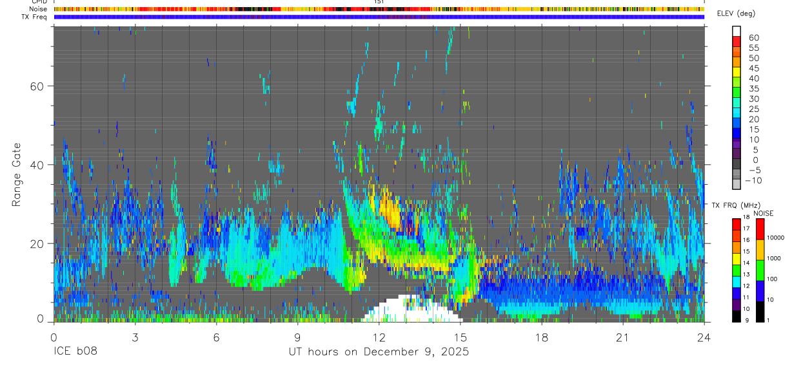The image size is (792, 365).
Task: Click the "6" tick label on the UT hours axis
Action: 216,337
